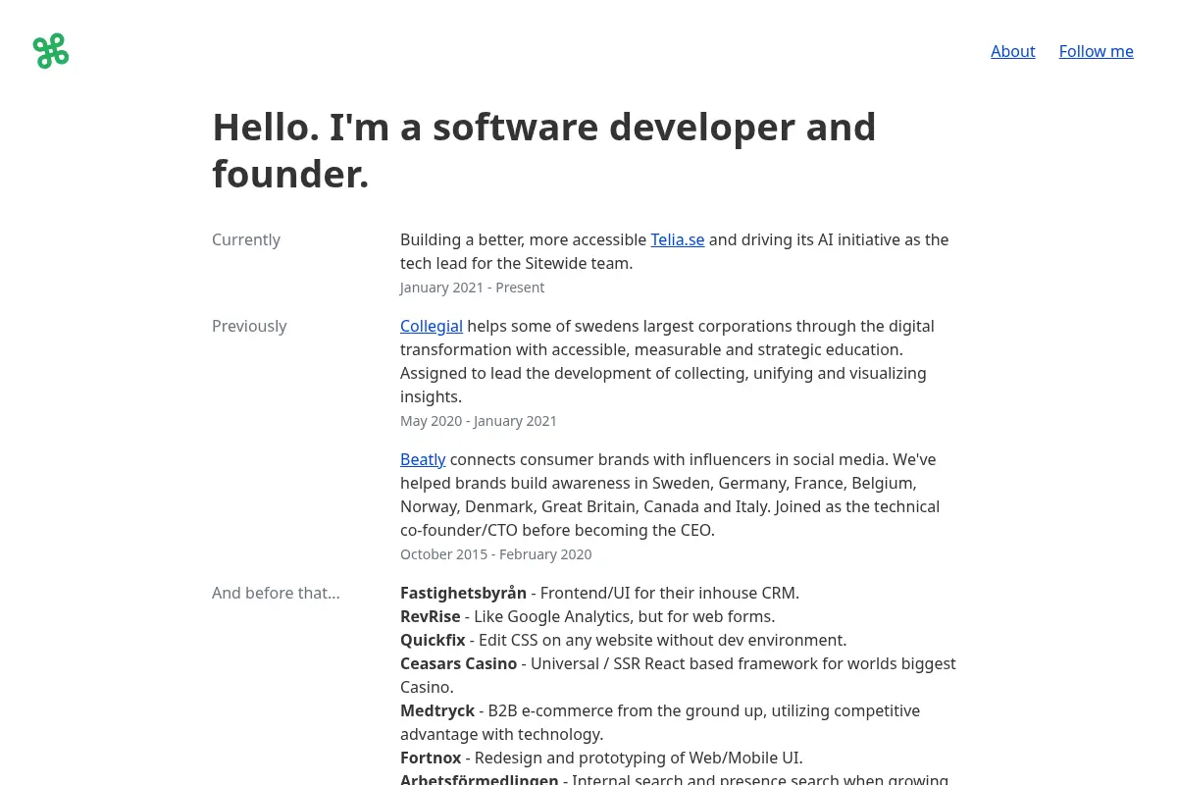Screen dimensions: 1177x785
Task: Open the Beatly company link
Action: pyautogui.click(x=423, y=459)
